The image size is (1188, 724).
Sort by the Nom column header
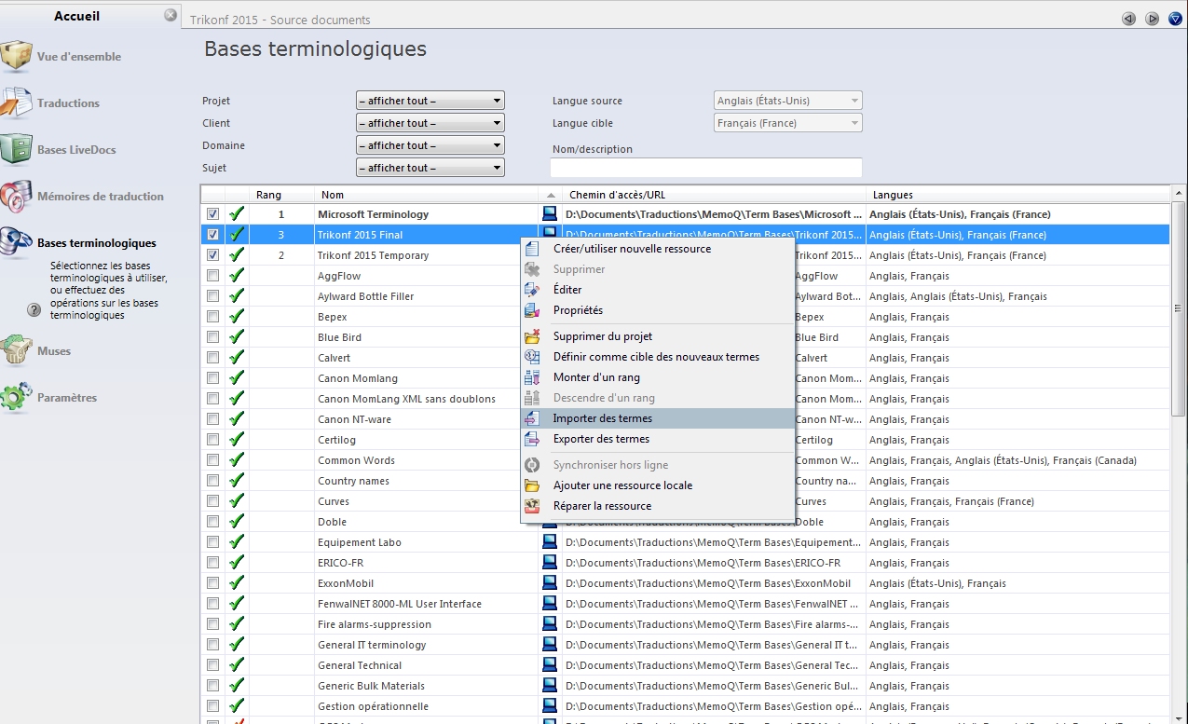coord(426,195)
